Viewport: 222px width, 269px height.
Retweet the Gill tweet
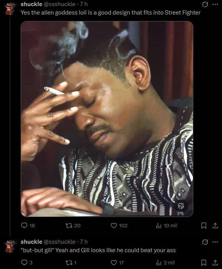coord(69,262)
